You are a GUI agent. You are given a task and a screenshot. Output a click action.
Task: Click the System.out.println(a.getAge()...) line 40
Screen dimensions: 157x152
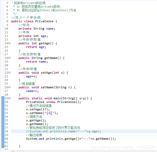[71, 139]
